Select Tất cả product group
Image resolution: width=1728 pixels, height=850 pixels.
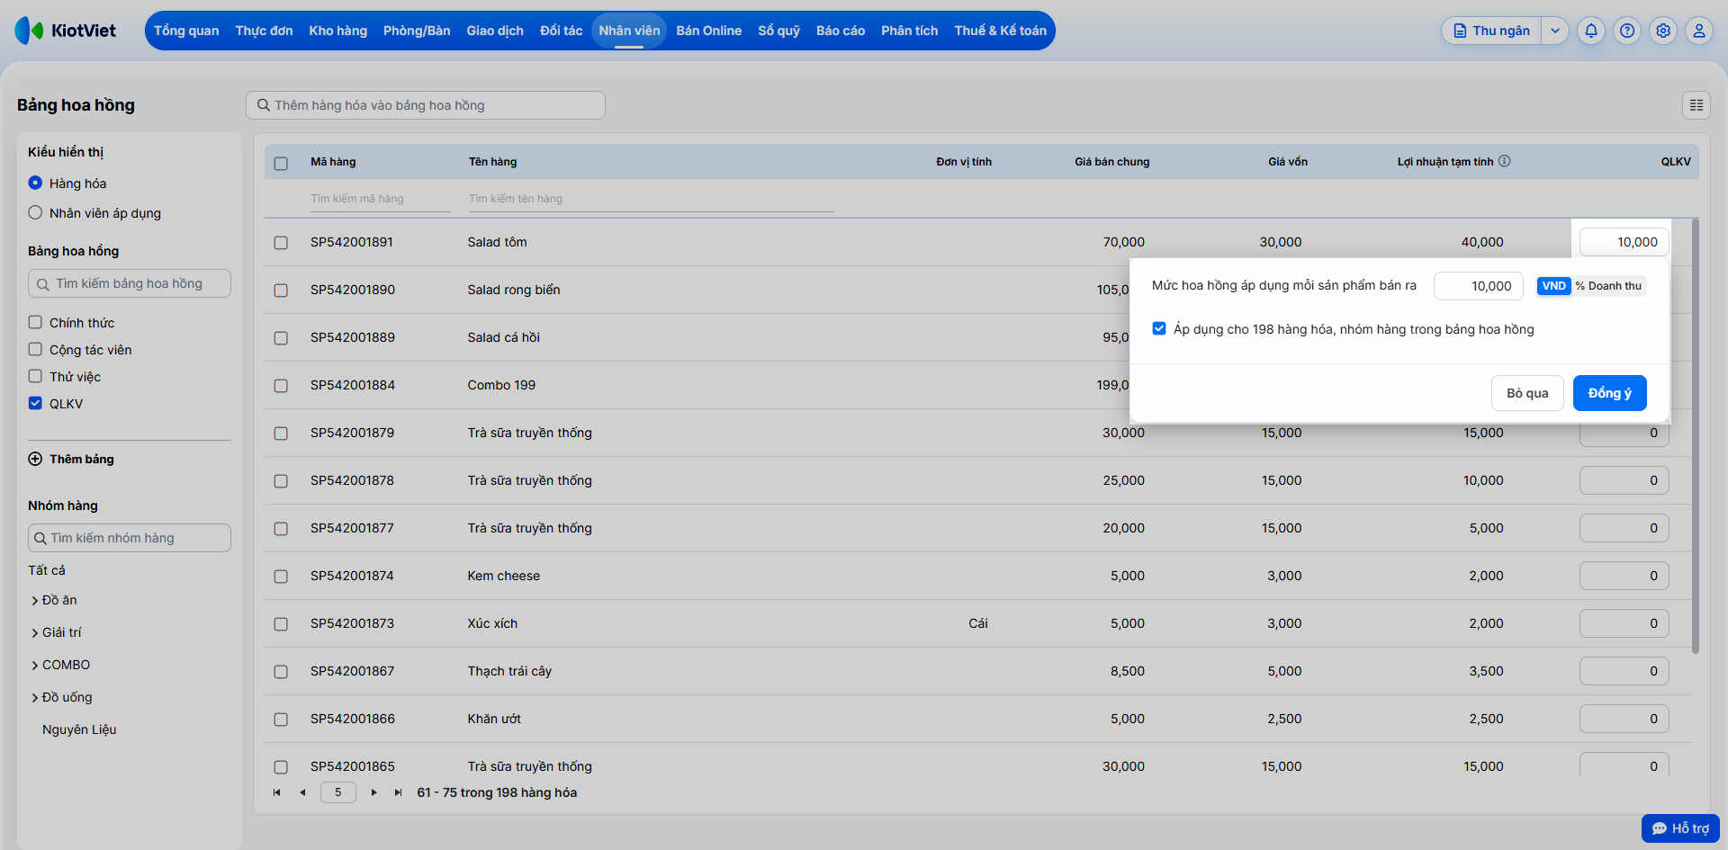pos(47,570)
